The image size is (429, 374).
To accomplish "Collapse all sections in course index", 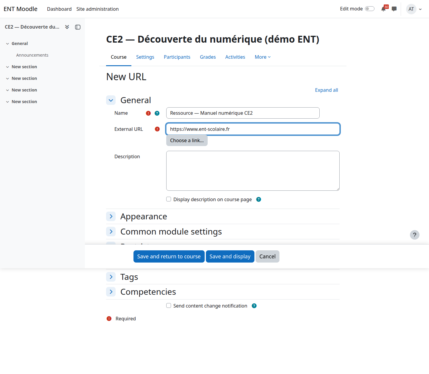I will (67, 27).
